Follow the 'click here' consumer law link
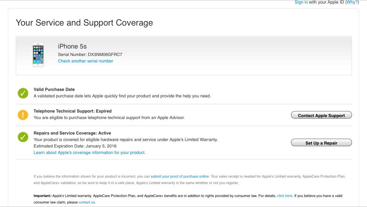Viewport: 367px width, 207px height. (285, 196)
